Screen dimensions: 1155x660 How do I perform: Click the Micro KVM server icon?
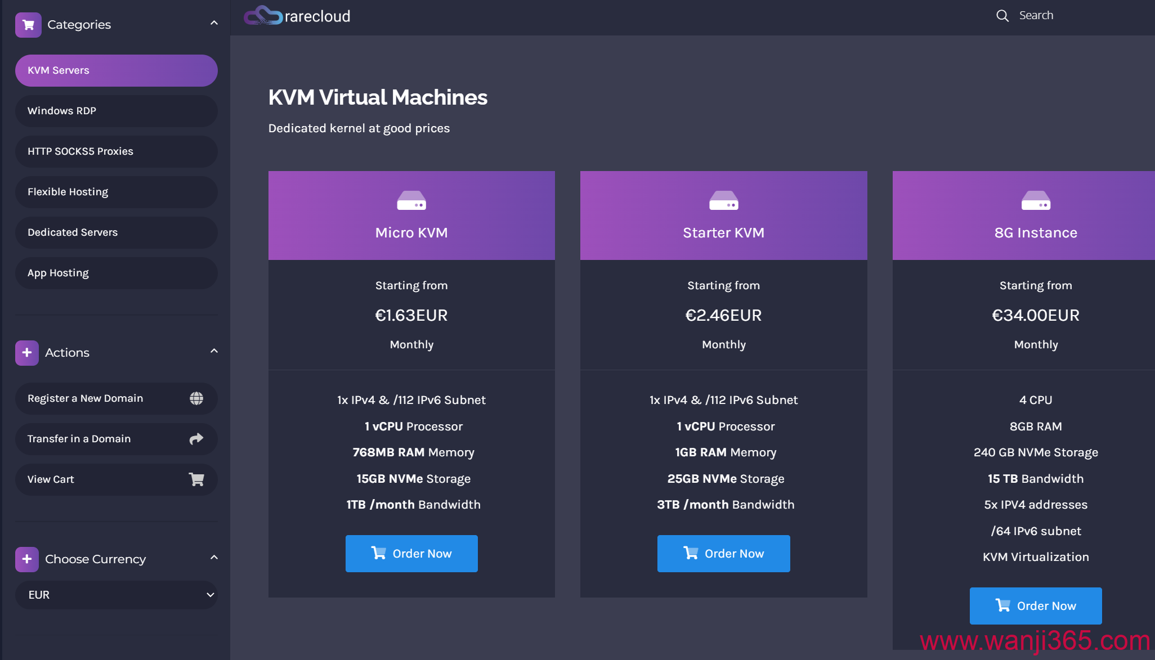point(411,201)
